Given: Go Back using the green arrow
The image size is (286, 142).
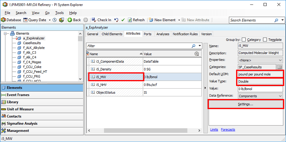Looking at the screenshot, I should tap(74, 20).
